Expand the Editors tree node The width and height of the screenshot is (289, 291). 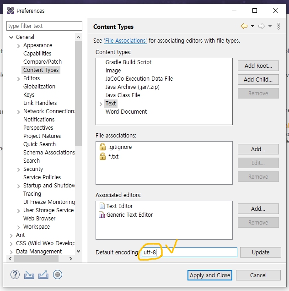(18, 79)
